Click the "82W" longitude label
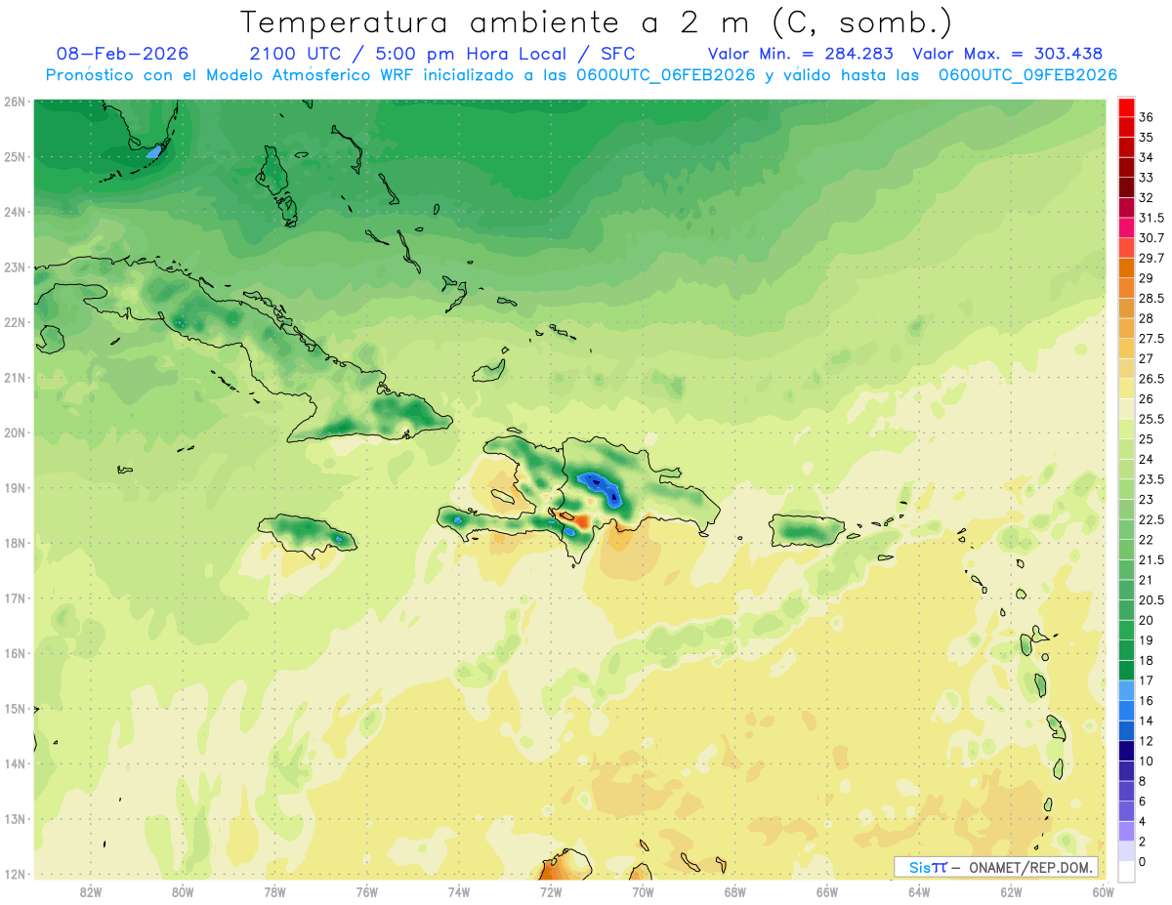The height and width of the screenshot is (905, 1172). coord(90,892)
